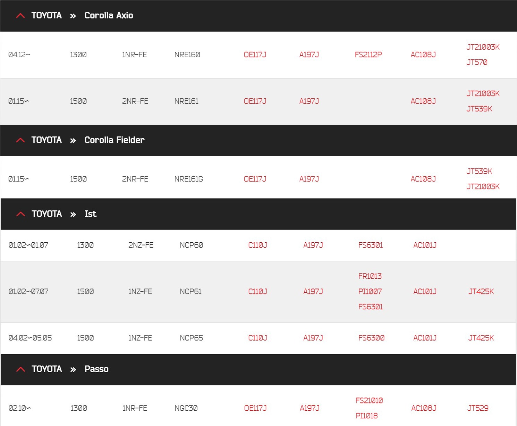The image size is (517, 426).
Task: Click A197J link in NRE161 row
Action: (309, 101)
